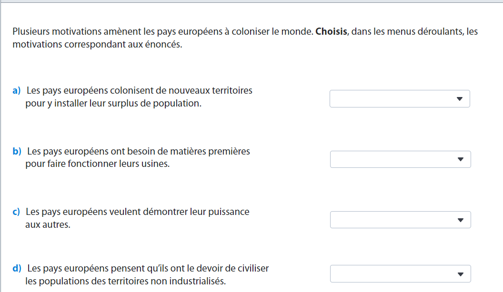Click the arrow beside the duty to civilize statement
The width and height of the screenshot is (503, 292).
(460, 274)
